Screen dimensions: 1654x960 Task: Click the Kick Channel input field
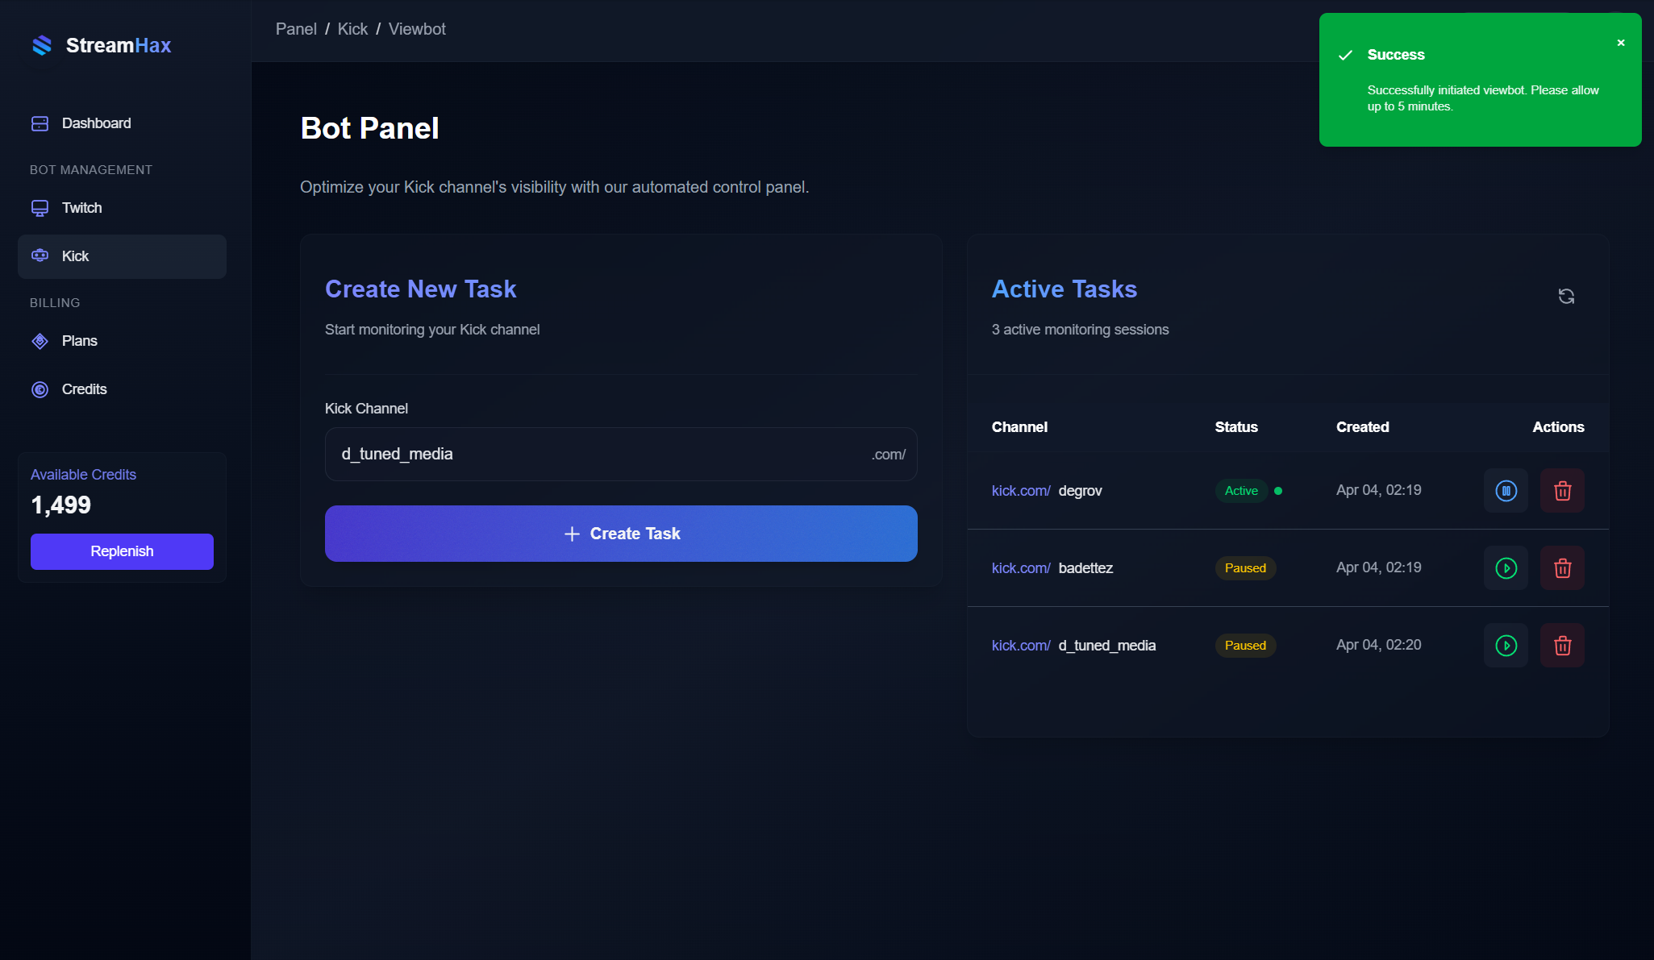point(621,454)
